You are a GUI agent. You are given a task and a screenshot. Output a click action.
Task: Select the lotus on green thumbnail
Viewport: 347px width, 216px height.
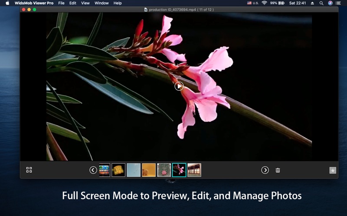(164, 170)
